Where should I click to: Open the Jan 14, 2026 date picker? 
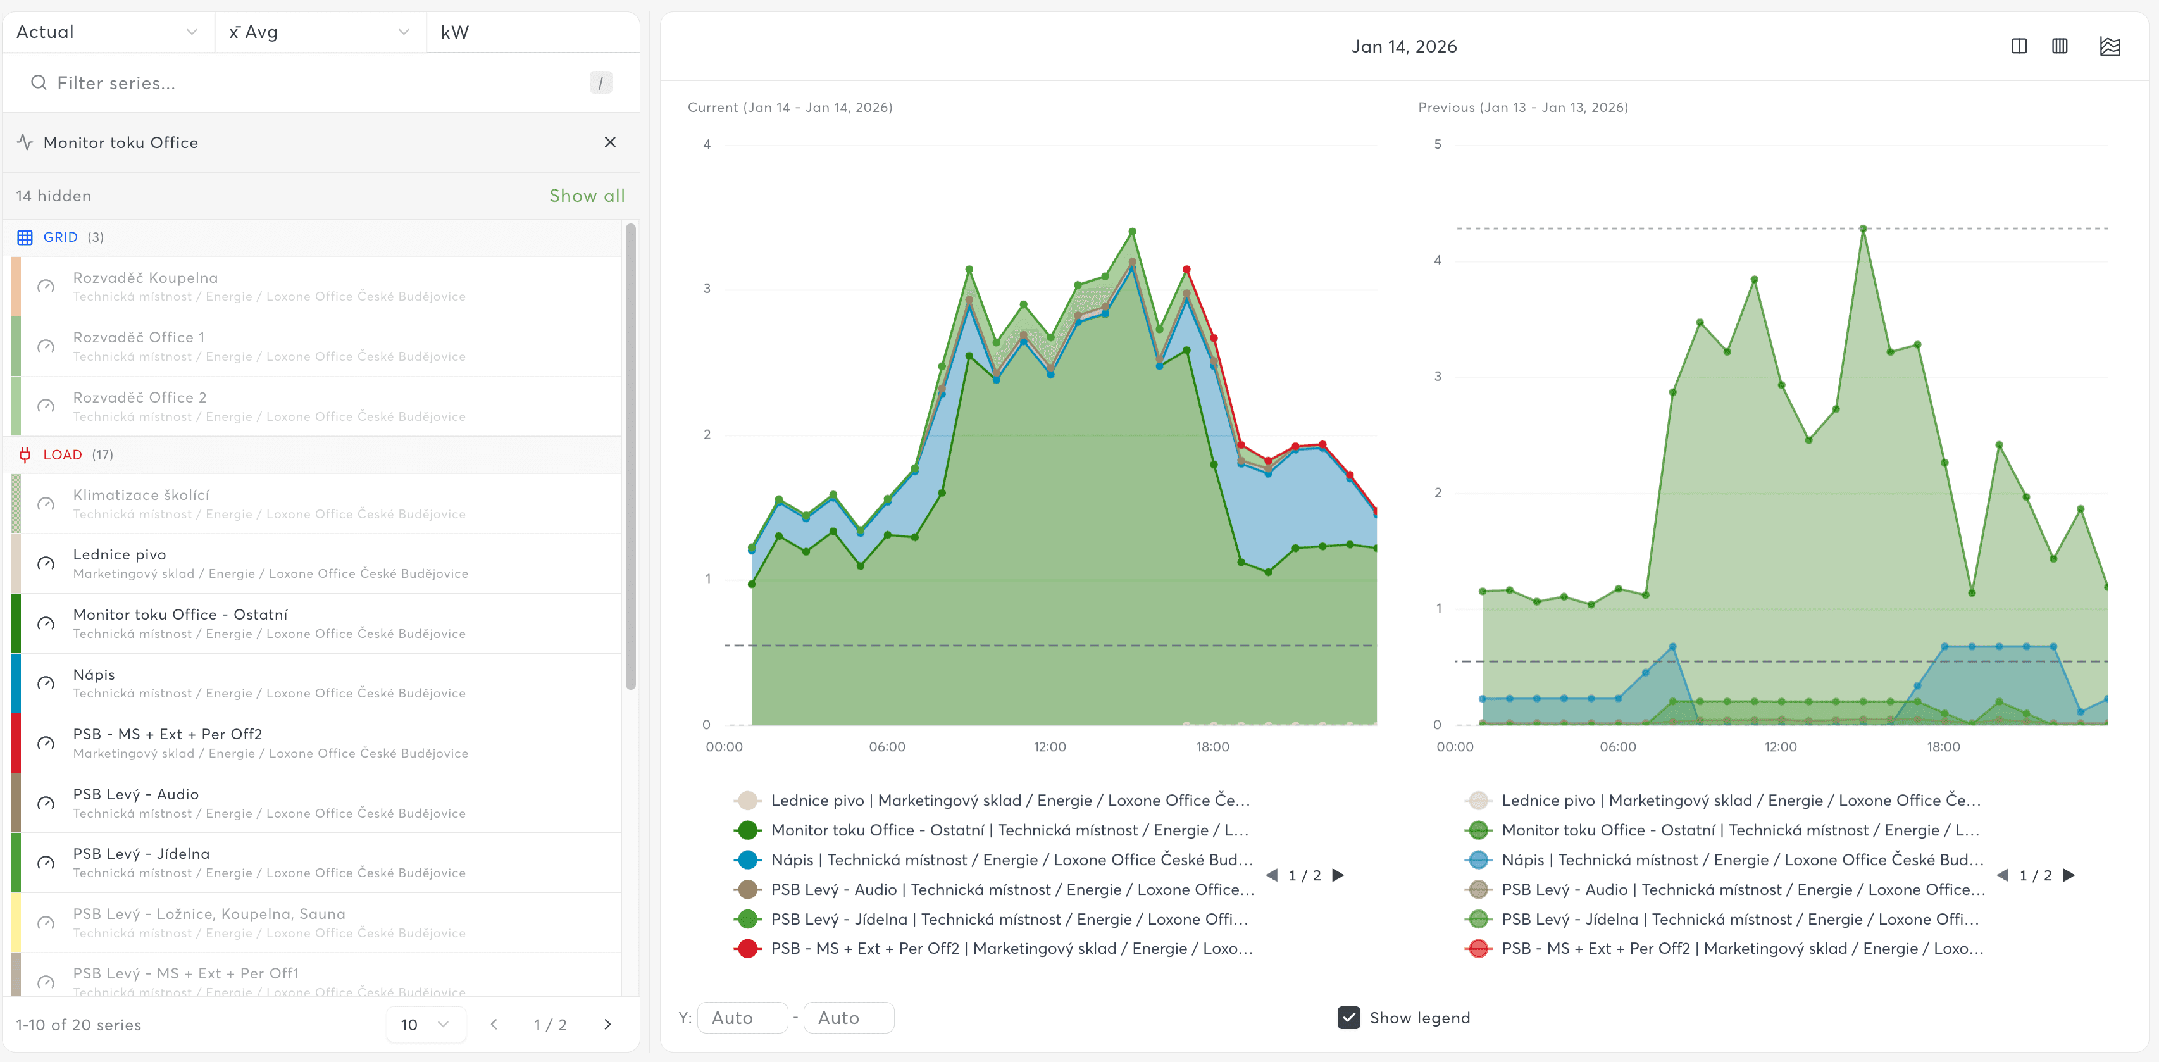click(1404, 46)
